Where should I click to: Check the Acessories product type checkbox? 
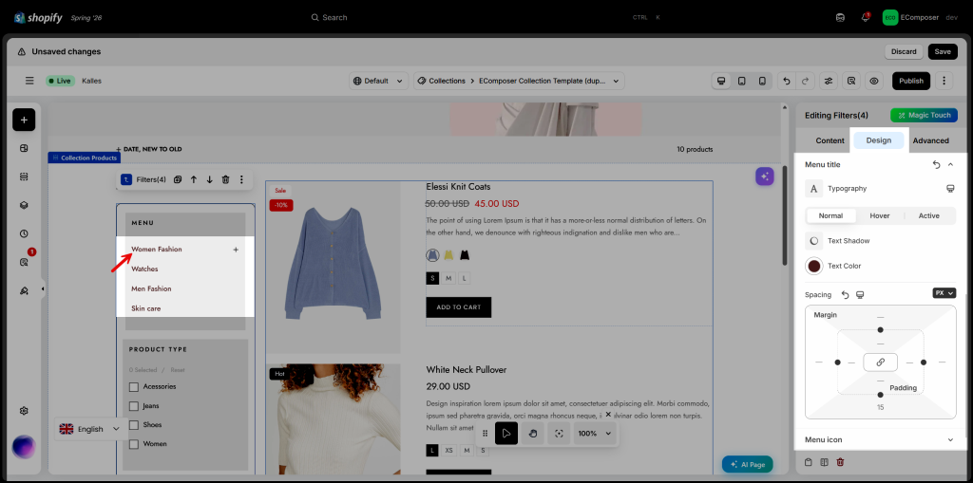tap(133, 387)
